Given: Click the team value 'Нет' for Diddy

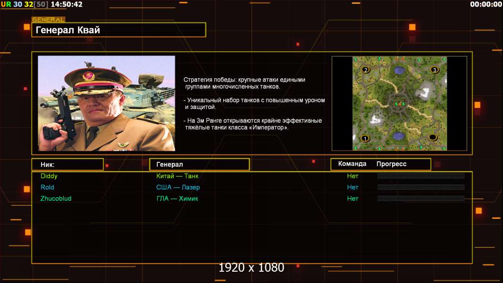Looking at the screenshot, I should pyautogui.click(x=352, y=176).
